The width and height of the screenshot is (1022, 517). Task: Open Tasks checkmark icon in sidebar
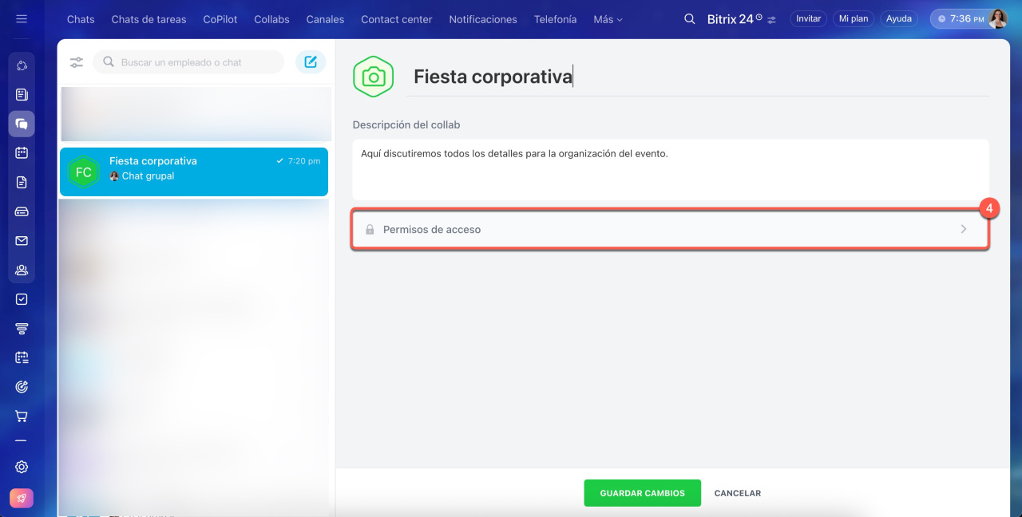pyautogui.click(x=22, y=299)
